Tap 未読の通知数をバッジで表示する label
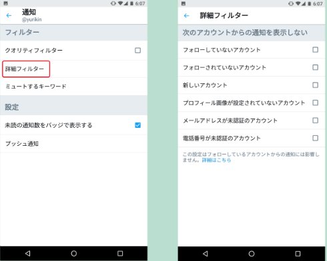This screenshot has height=261, width=327. (x=49, y=125)
